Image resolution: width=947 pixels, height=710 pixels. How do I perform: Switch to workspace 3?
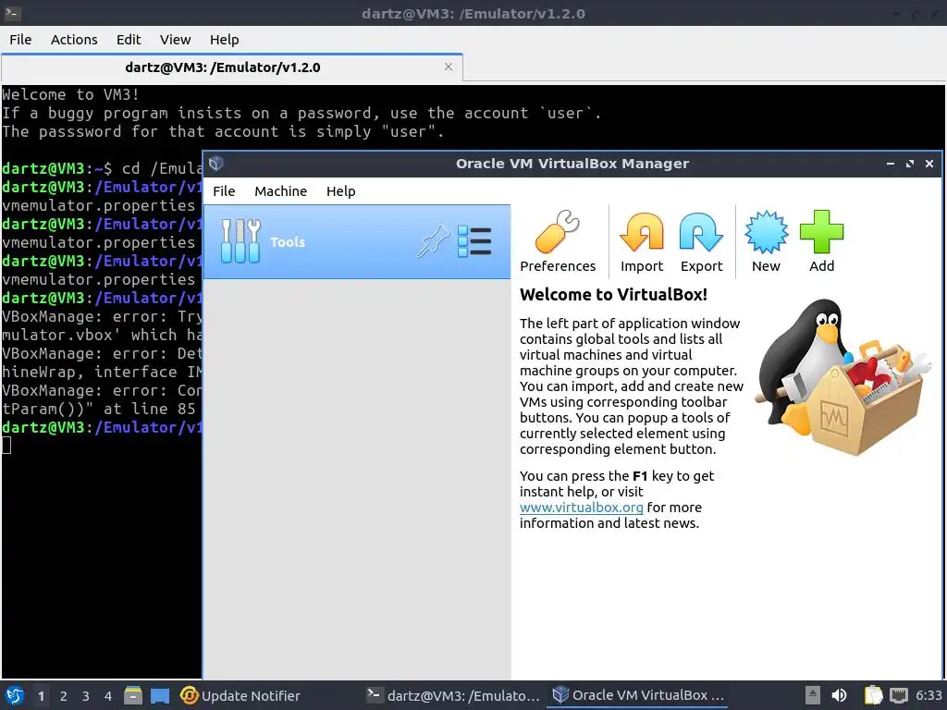click(86, 696)
